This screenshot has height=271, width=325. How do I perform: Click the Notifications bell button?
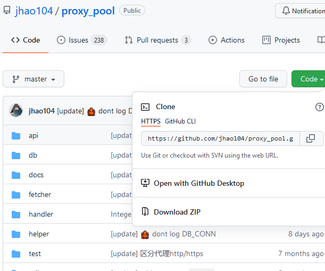point(300,11)
